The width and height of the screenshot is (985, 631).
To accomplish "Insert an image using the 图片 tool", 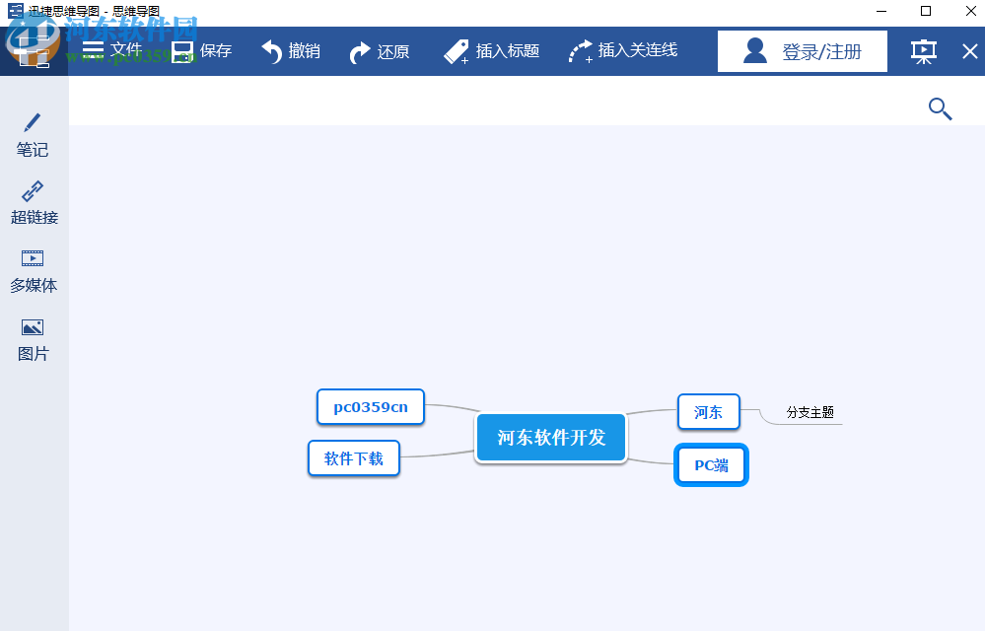I will click(33, 338).
